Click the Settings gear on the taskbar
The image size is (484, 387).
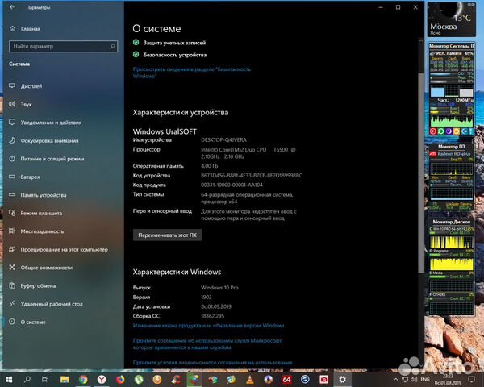tap(342, 379)
